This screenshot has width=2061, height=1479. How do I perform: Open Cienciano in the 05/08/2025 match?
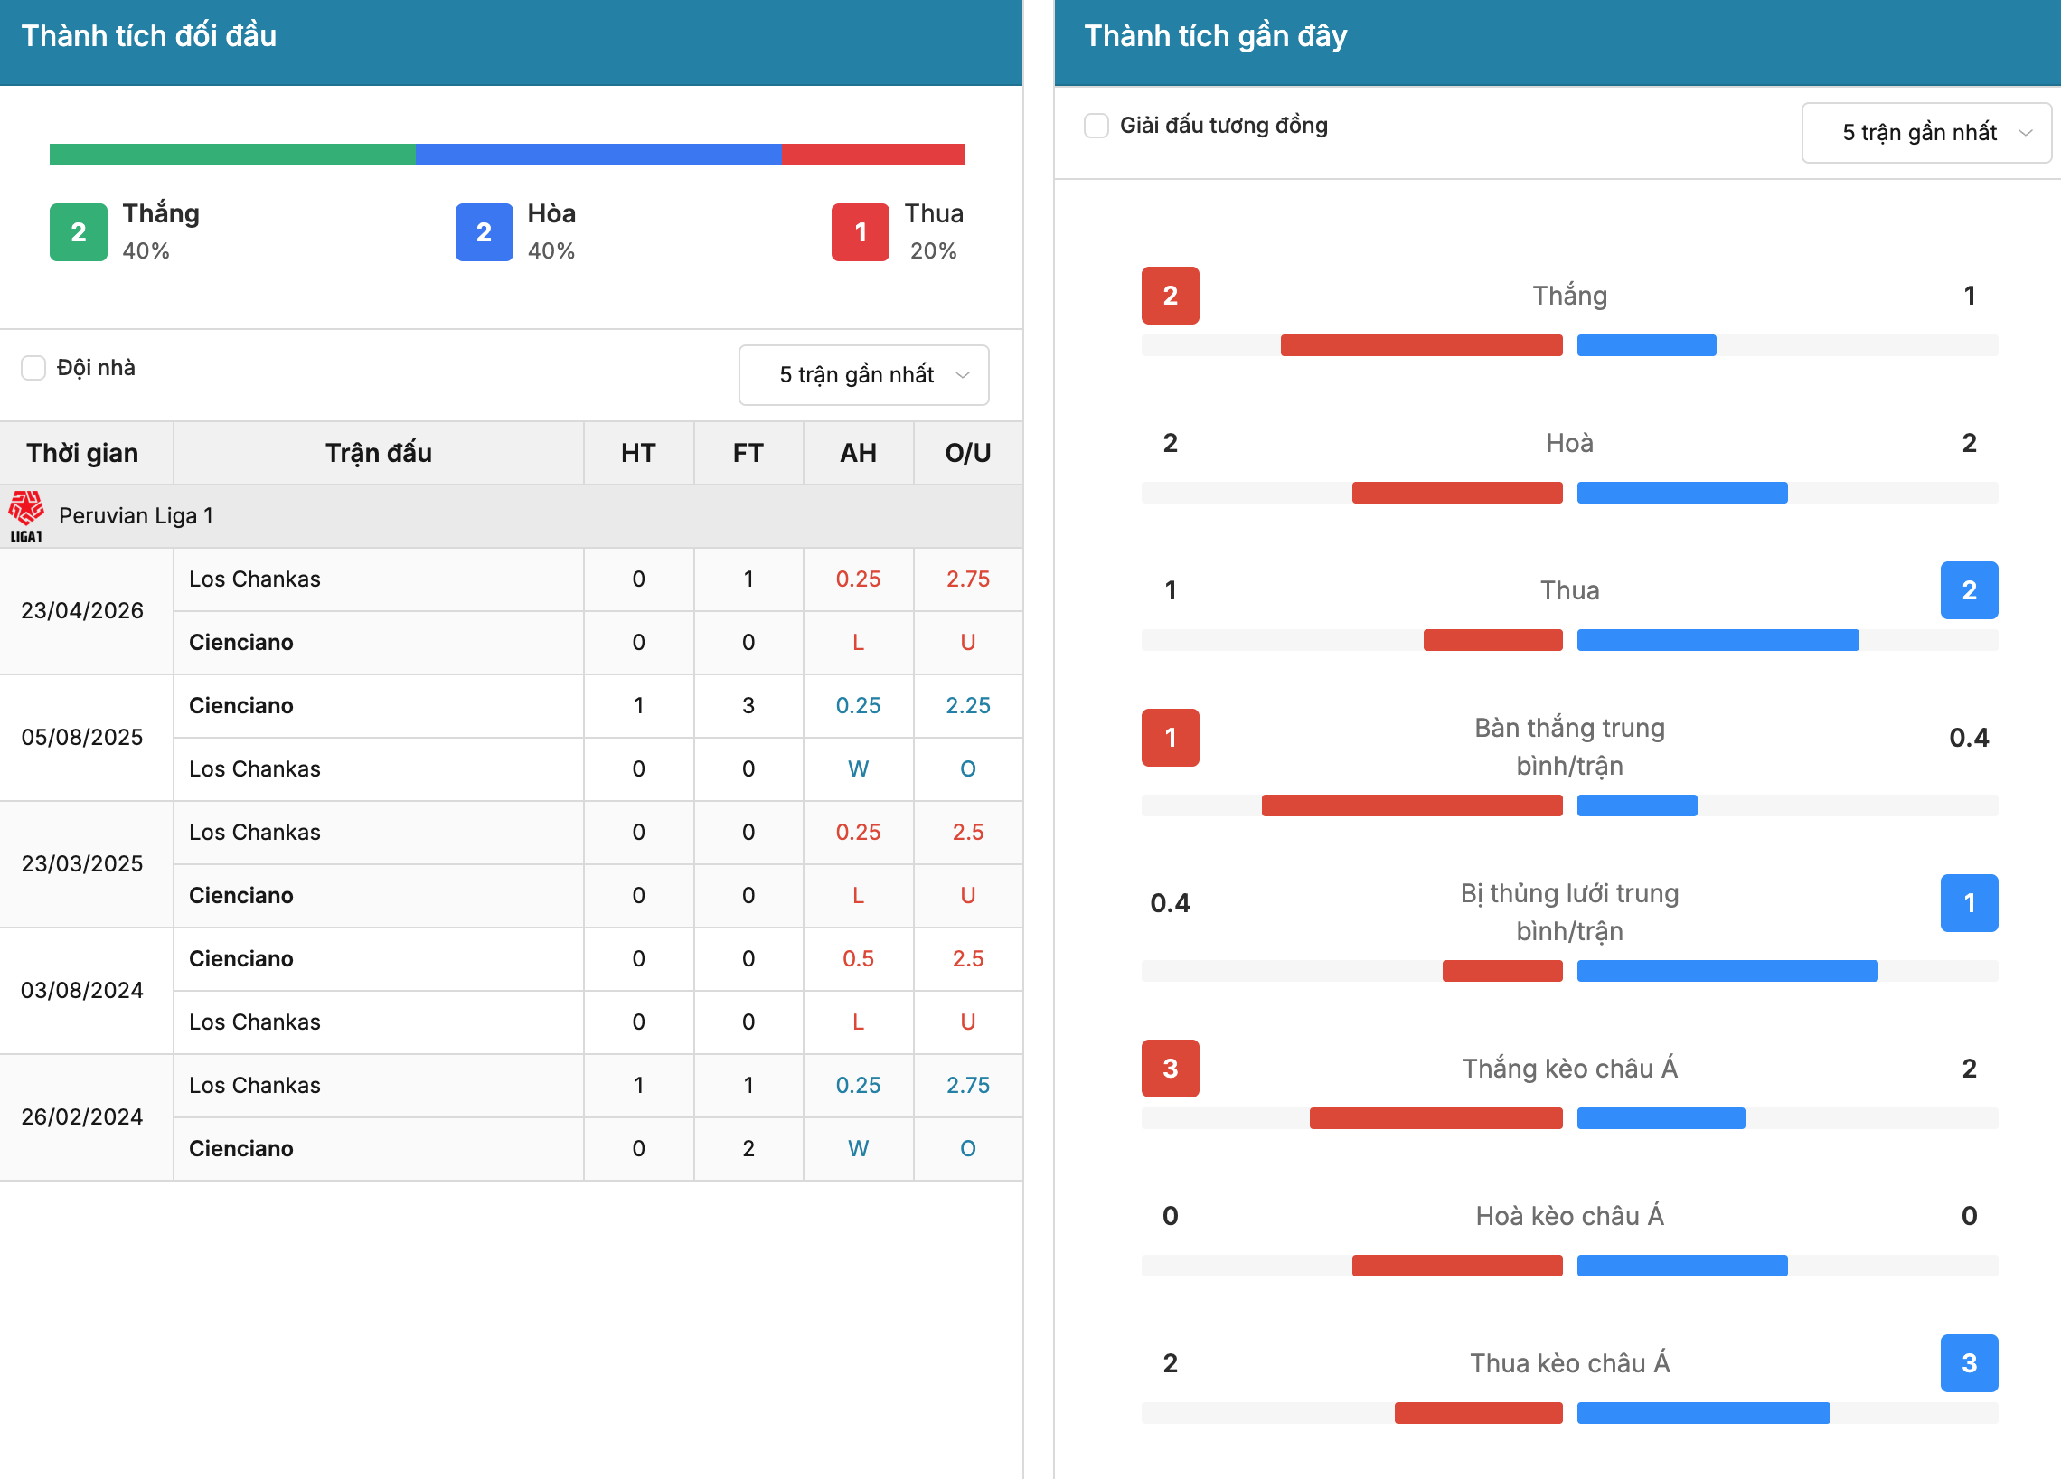point(241,705)
